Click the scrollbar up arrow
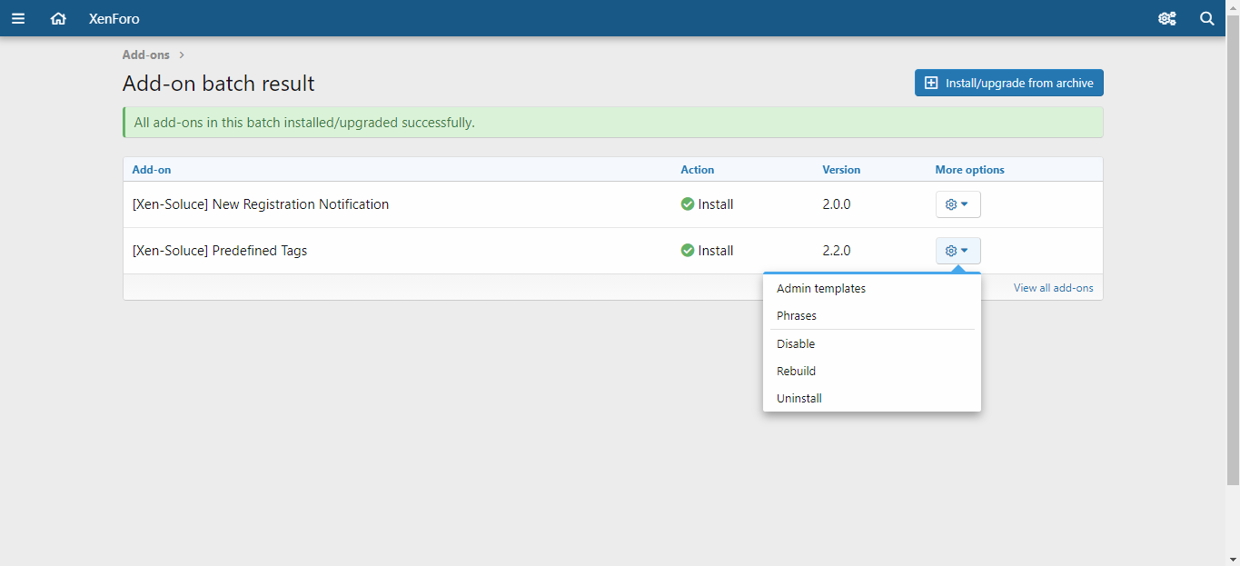This screenshot has width=1240, height=566. (1233, 6)
